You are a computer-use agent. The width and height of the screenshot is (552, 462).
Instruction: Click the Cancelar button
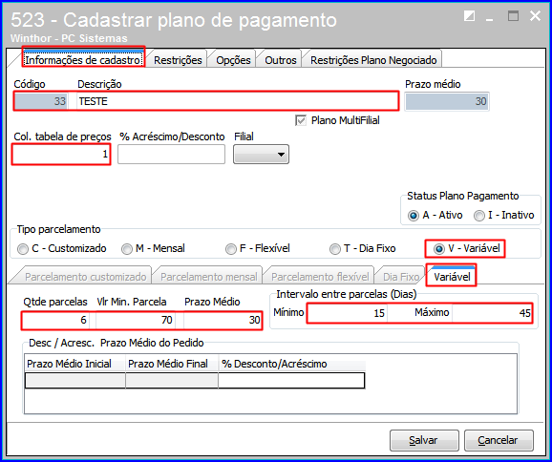(x=499, y=440)
